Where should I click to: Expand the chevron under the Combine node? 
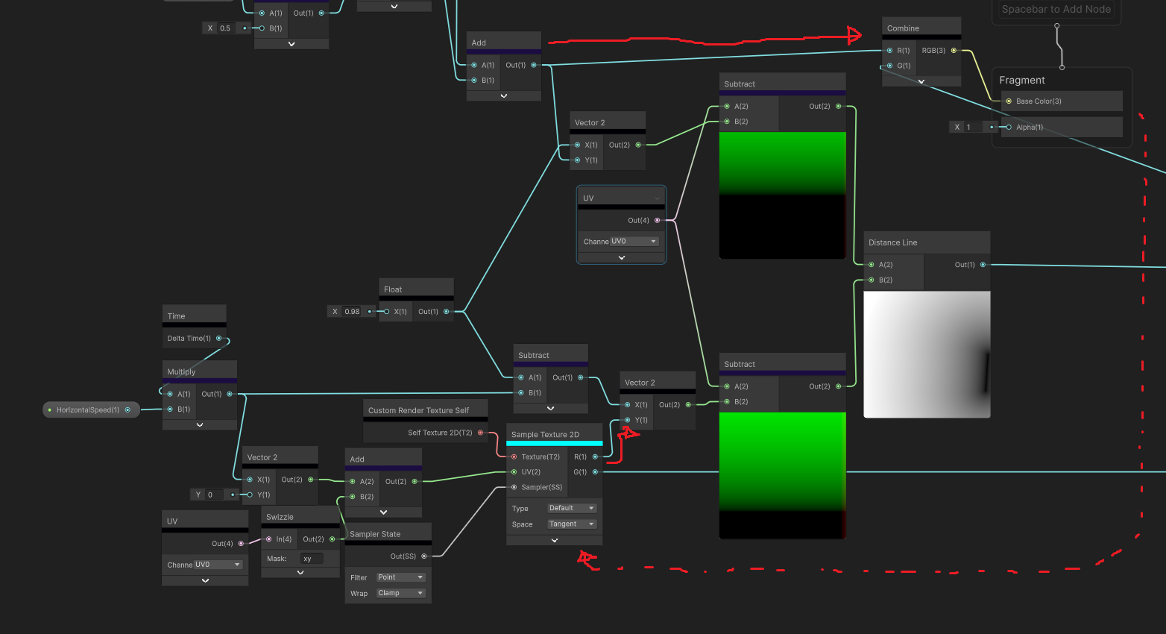click(921, 81)
